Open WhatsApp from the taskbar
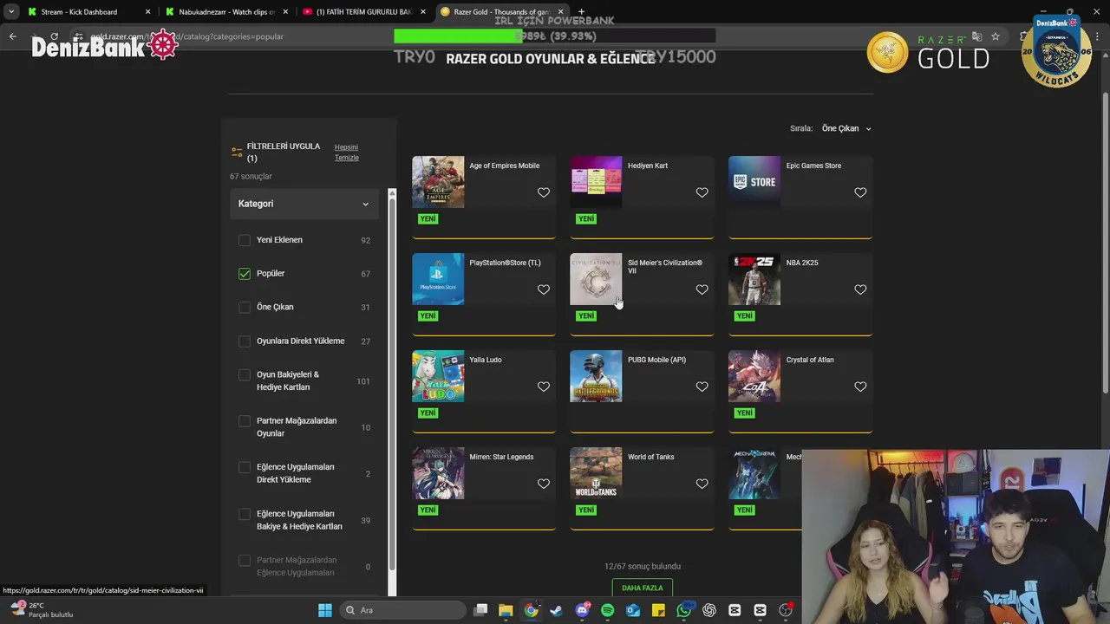The width and height of the screenshot is (1110, 624). [683, 610]
